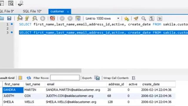Select active cell in SANDRA row

pos(133,90)
